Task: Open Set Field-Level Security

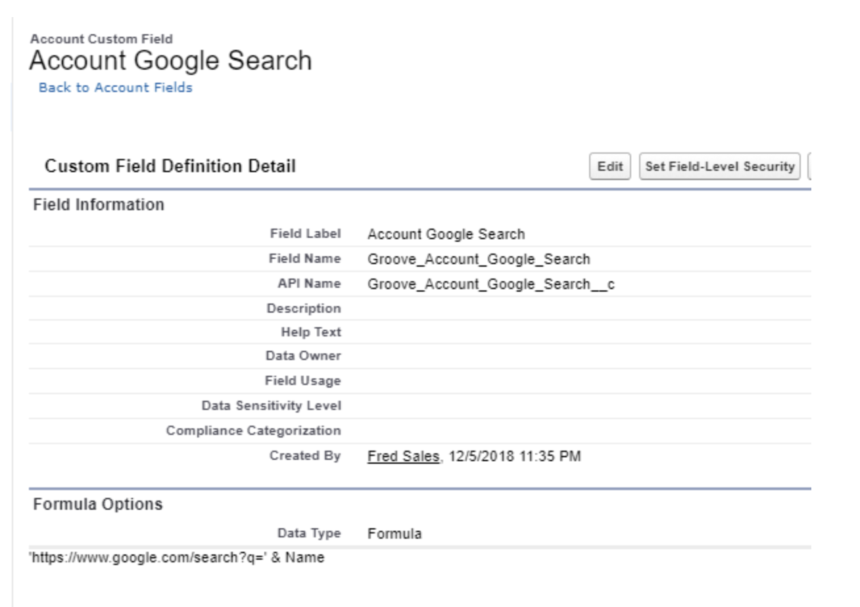Action: click(x=719, y=167)
